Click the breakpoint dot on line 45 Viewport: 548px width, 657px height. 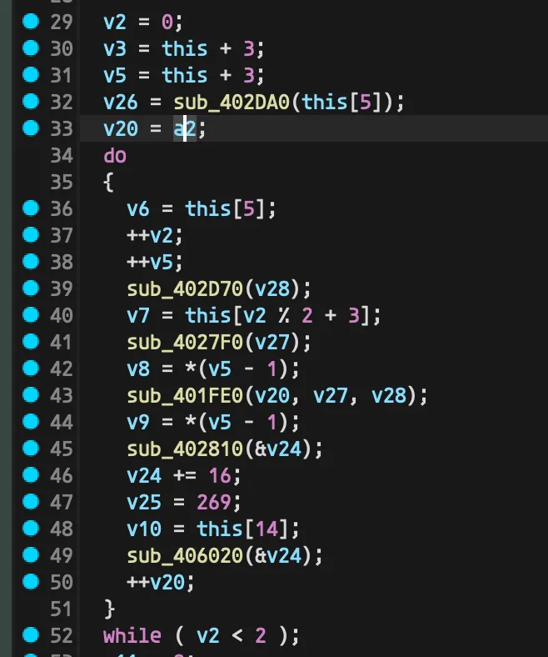pos(31,449)
